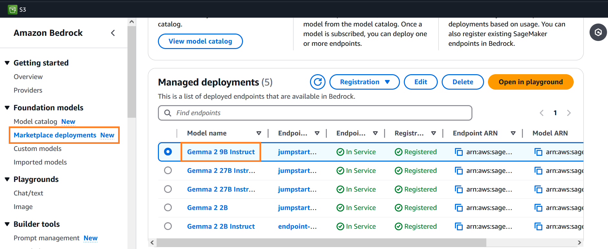Collapse the Amazon Bedrock sidebar
The image size is (608, 249).
[113, 33]
